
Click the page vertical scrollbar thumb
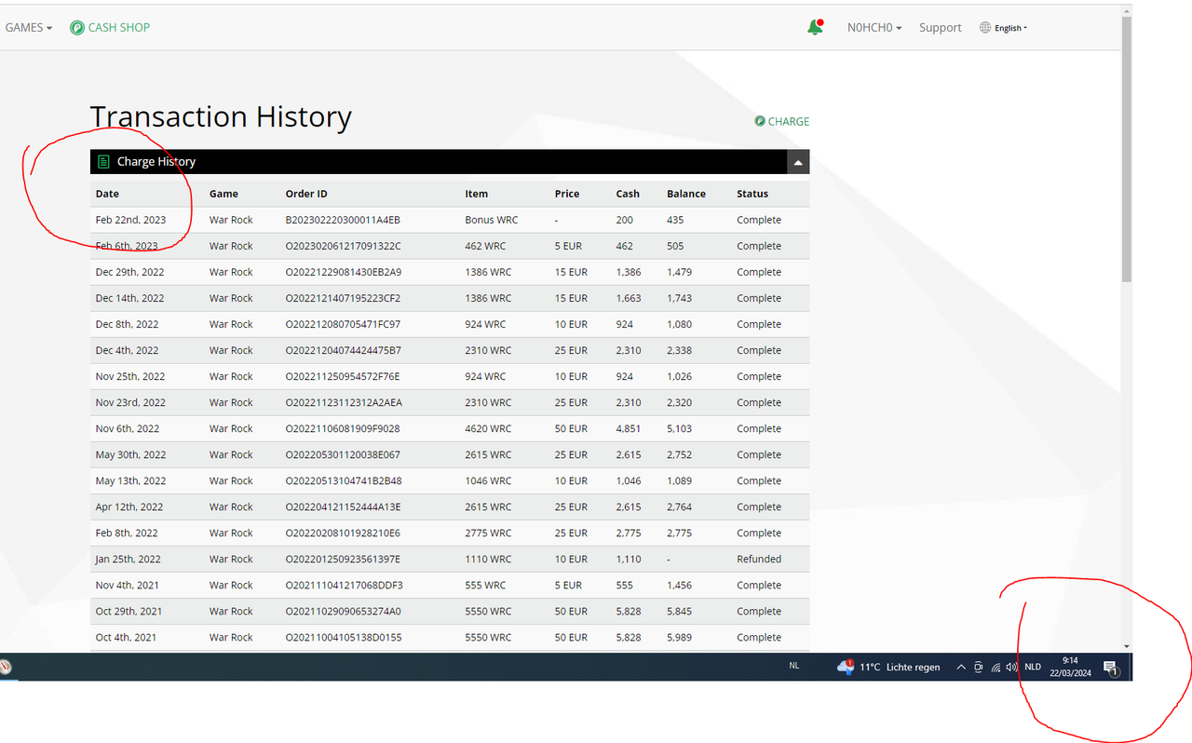[1126, 149]
